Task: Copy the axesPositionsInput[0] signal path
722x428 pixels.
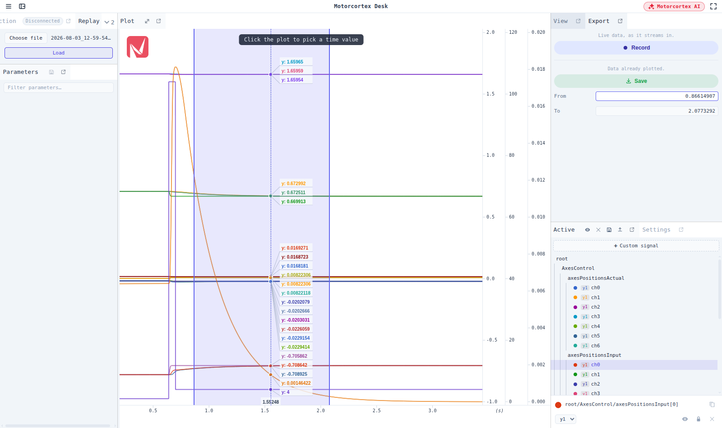Action: [x=712, y=405]
